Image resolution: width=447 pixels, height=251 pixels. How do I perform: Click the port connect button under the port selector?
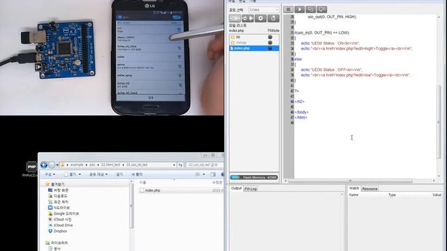[235, 19]
